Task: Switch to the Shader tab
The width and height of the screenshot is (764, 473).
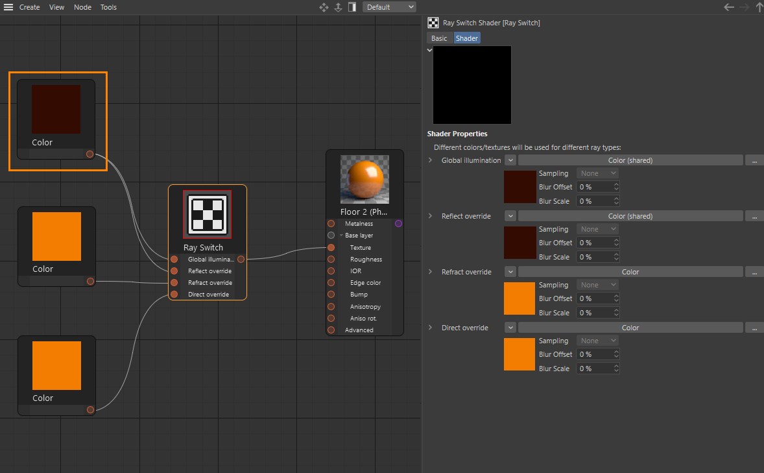Action: pyautogui.click(x=467, y=38)
